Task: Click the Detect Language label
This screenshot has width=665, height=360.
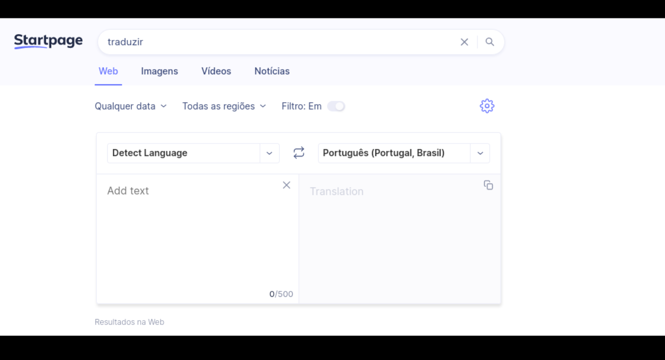Action: tap(150, 153)
